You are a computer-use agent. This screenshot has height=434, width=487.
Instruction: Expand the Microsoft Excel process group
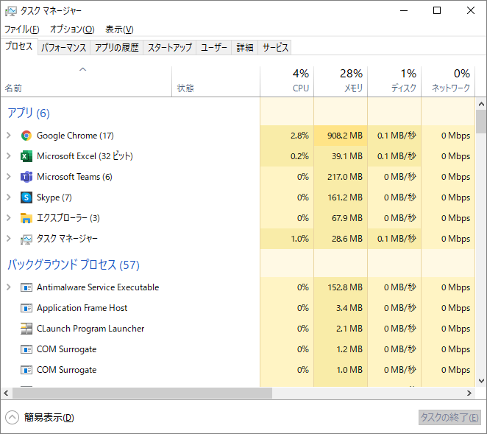pyautogui.click(x=9, y=156)
